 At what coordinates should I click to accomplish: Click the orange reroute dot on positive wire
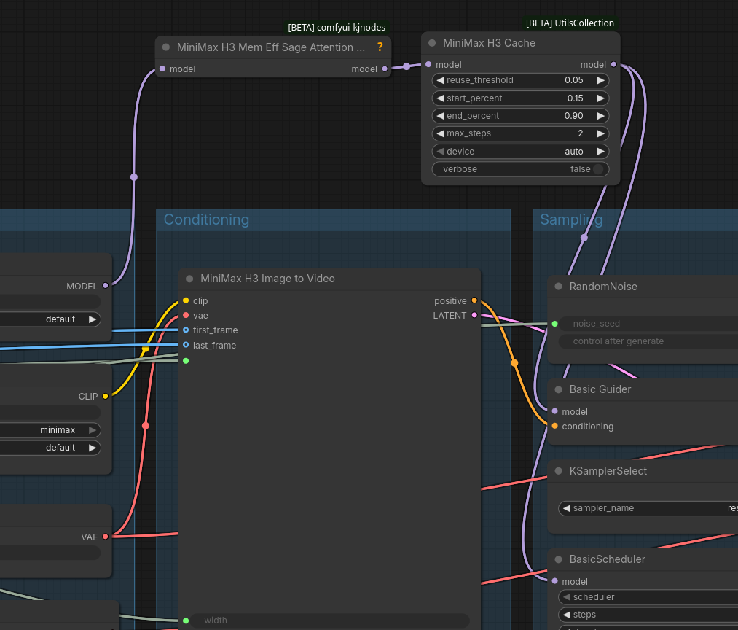[x=514, y=363]
